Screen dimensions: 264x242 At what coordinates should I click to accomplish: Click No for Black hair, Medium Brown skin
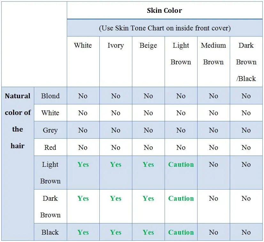(x=214, y=232)
